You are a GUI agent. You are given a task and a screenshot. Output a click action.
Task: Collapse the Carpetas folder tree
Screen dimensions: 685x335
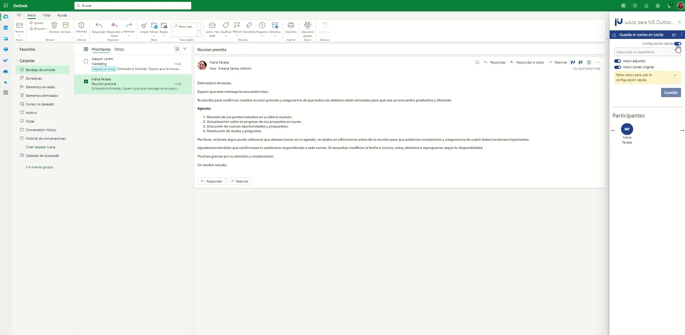pos(17,61)
